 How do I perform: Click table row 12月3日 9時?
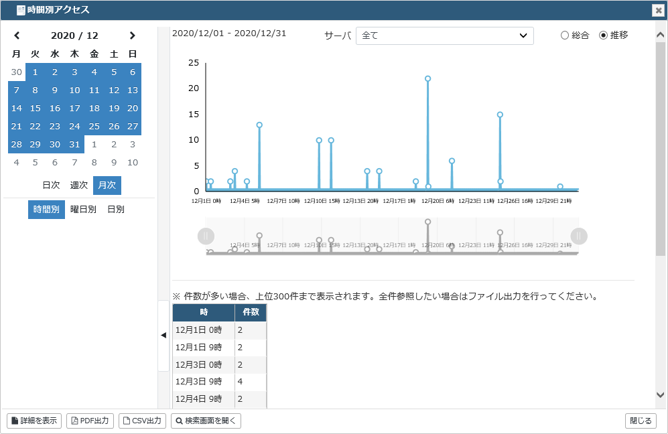220,382
